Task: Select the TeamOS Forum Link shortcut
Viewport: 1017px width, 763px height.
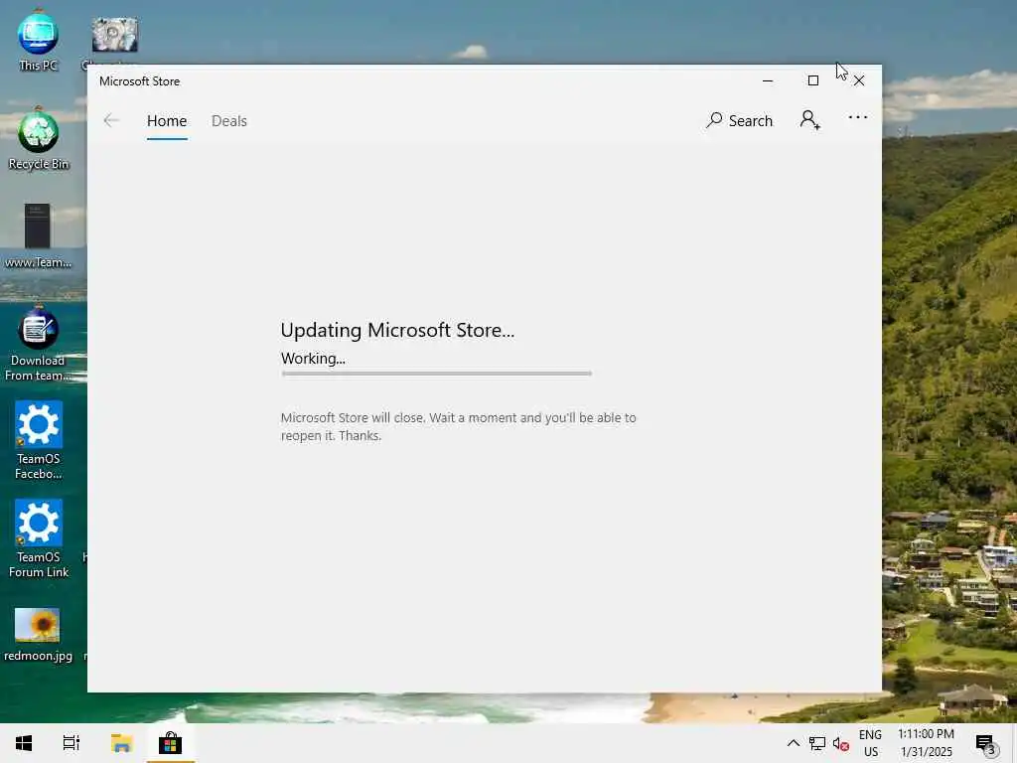Action: click(39, 539)
